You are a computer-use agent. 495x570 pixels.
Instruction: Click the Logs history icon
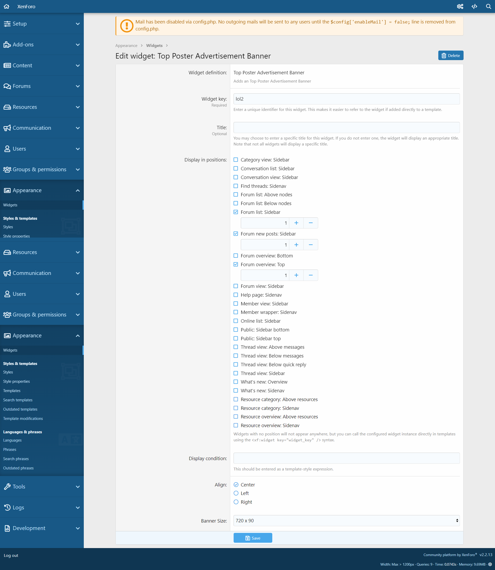point(7,507)
